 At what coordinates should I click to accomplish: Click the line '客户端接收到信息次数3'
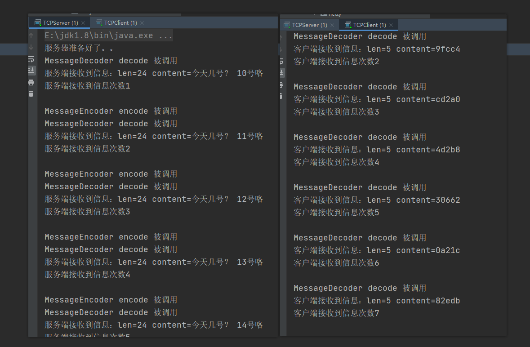[x=336, y=112]
